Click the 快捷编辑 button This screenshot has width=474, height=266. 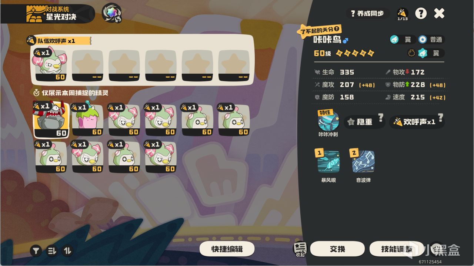[227, 249]
